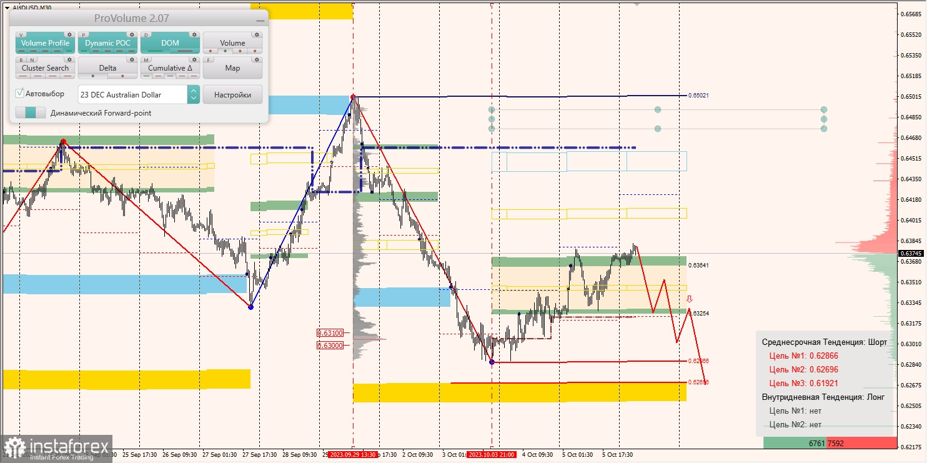Click the F hotkey tab on Map
927x463 pixels.
(209, 60)
